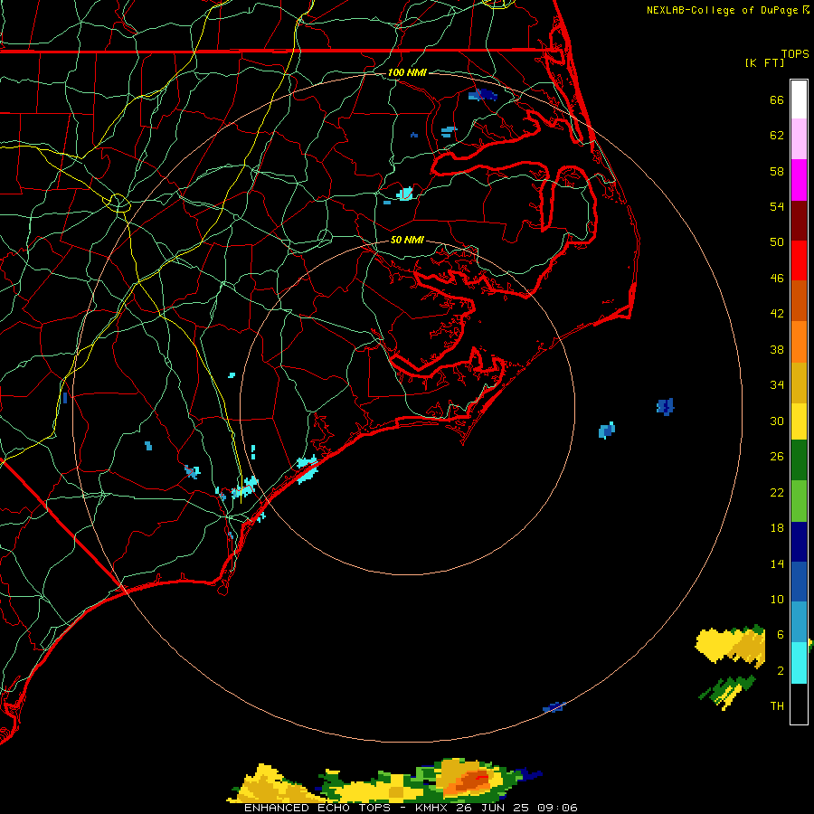Click the 100 NMI range ring label
The width and height of the screenshot is (814, 814).
(x=407, y=72)
